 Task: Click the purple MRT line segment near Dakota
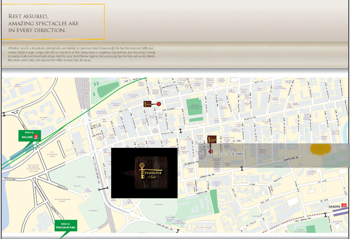click(340, 212)
